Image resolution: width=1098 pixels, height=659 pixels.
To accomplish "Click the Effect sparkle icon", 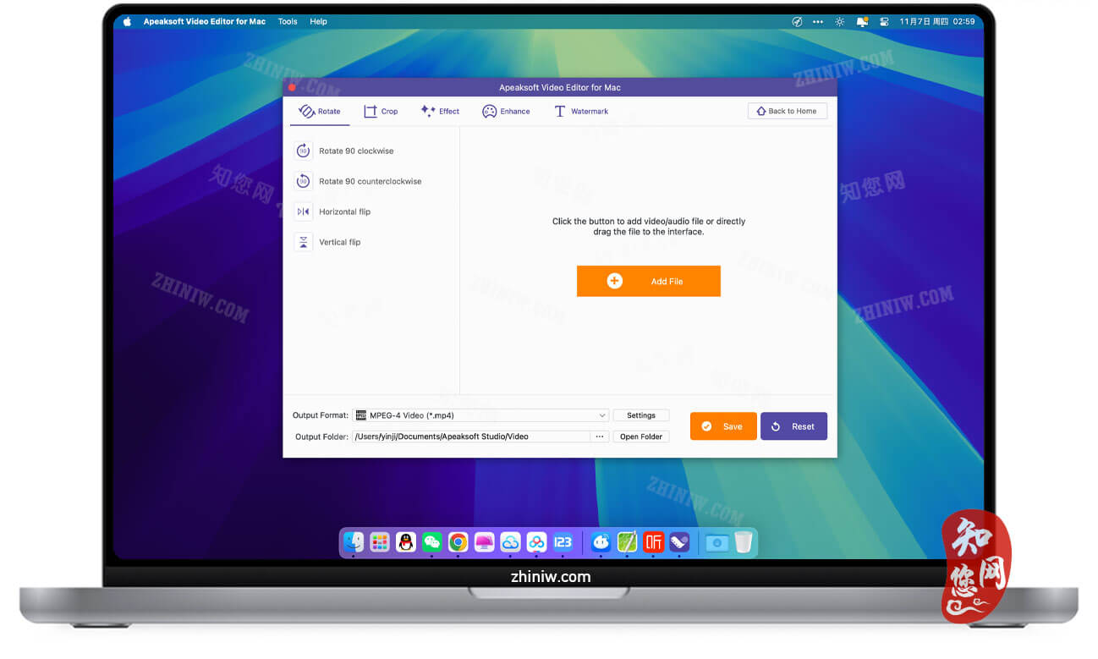I will [x=428, y=111].
